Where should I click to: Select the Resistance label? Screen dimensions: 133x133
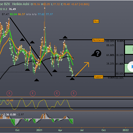(98, 40)
